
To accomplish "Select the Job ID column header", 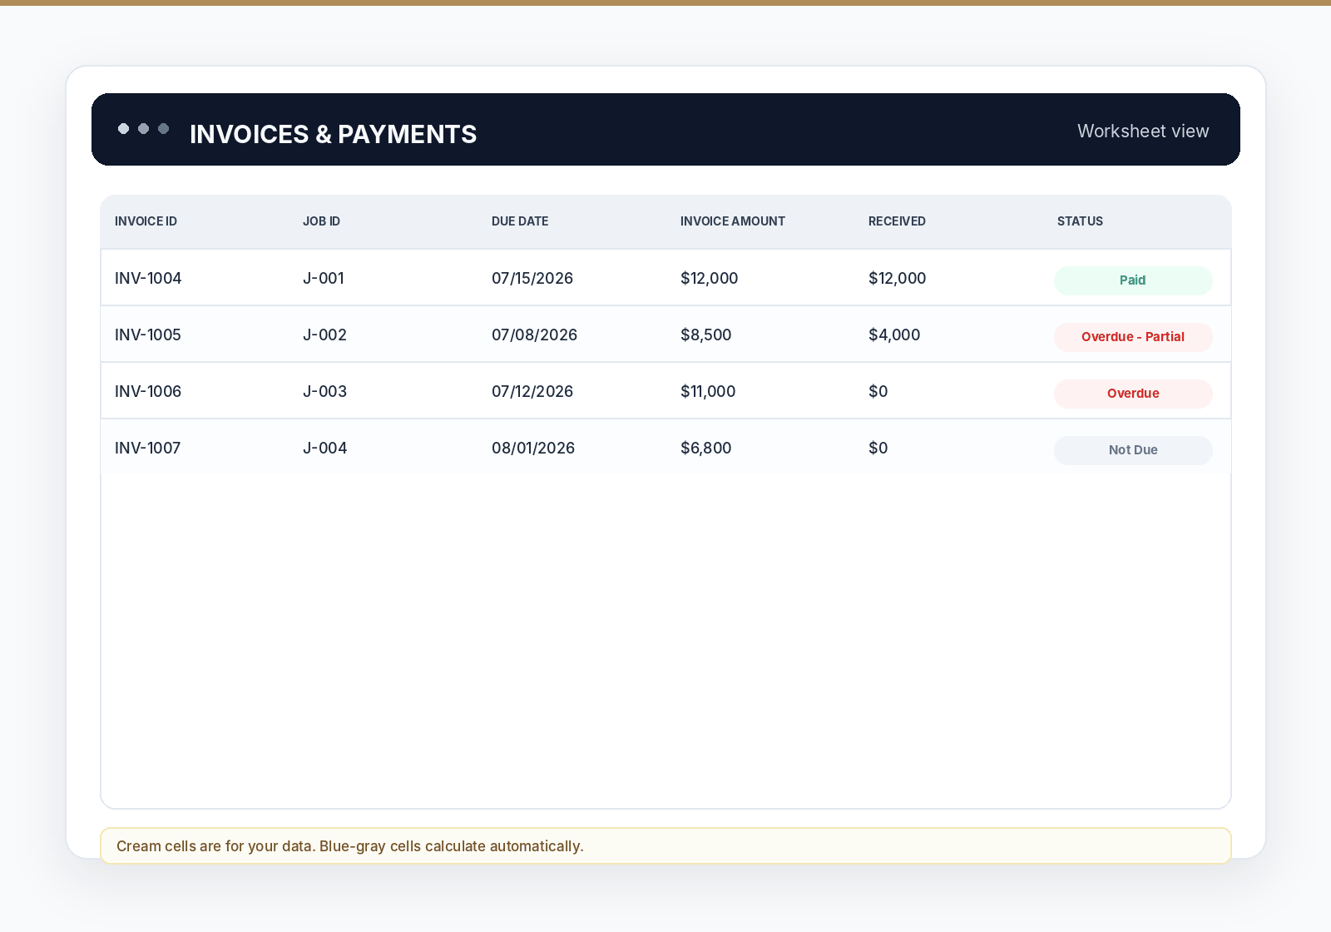I will point(321,221).
